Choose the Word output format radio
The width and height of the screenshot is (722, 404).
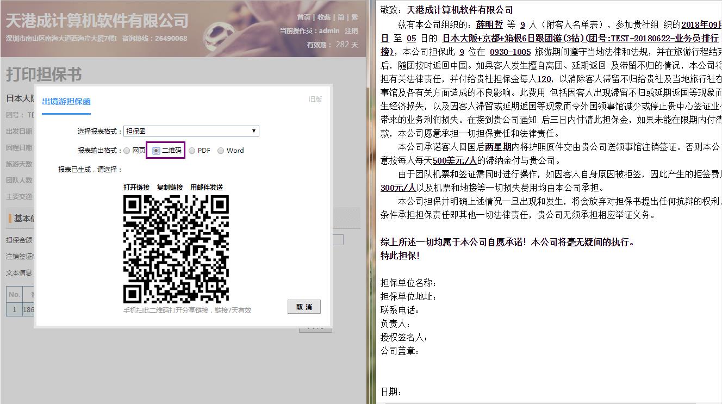(x=221, y=151)
